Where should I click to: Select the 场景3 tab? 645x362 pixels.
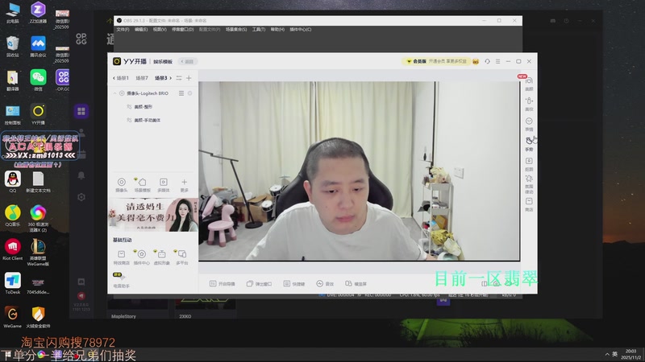160,78
